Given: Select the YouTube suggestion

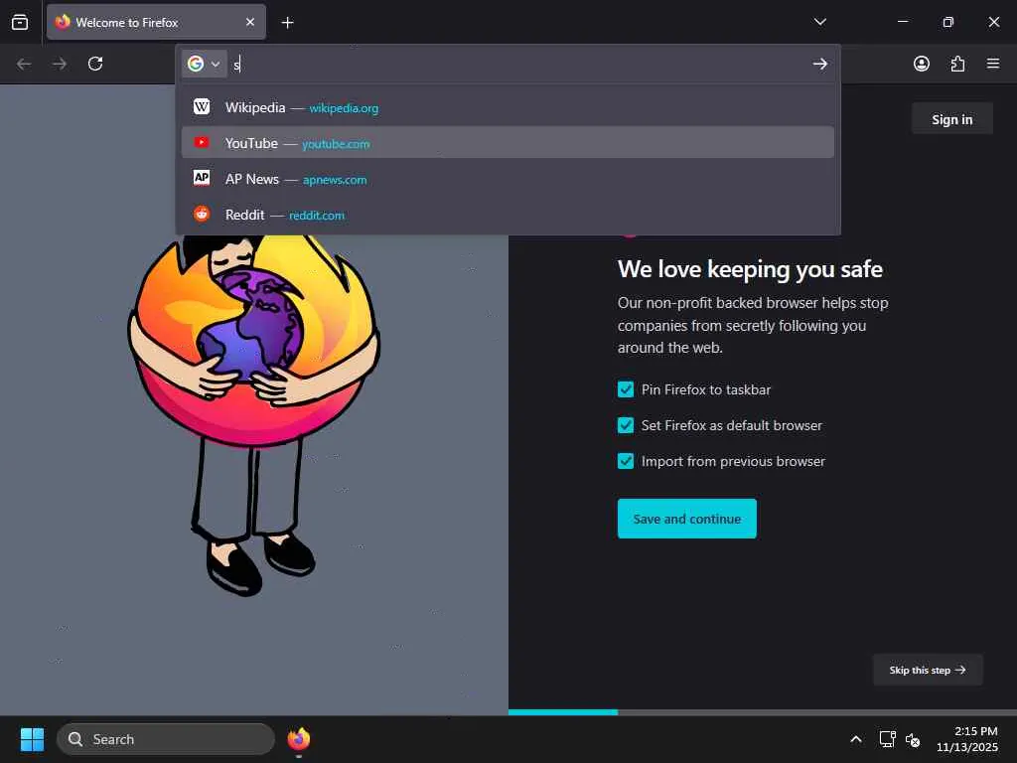Looking at the screenshot, I should tap(508, 143).
